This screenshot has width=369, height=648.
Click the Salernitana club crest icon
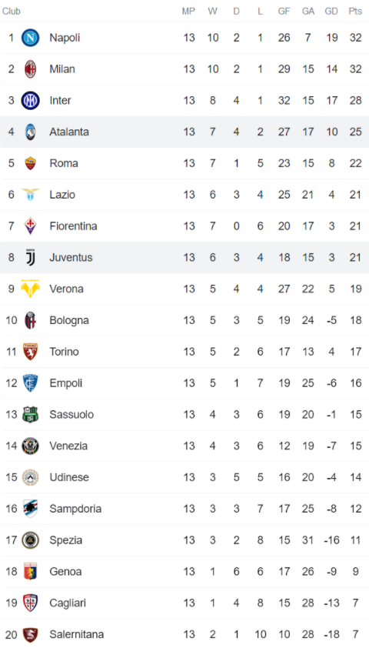30,634
